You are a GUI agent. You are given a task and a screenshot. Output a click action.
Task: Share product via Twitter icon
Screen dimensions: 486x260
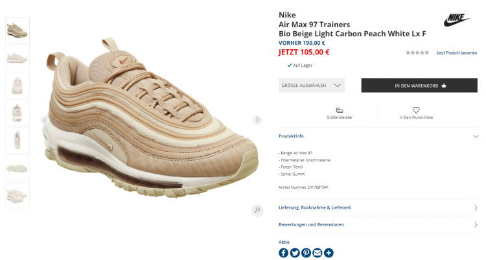(295, 253)
